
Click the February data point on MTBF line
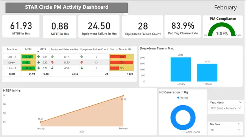123,95
